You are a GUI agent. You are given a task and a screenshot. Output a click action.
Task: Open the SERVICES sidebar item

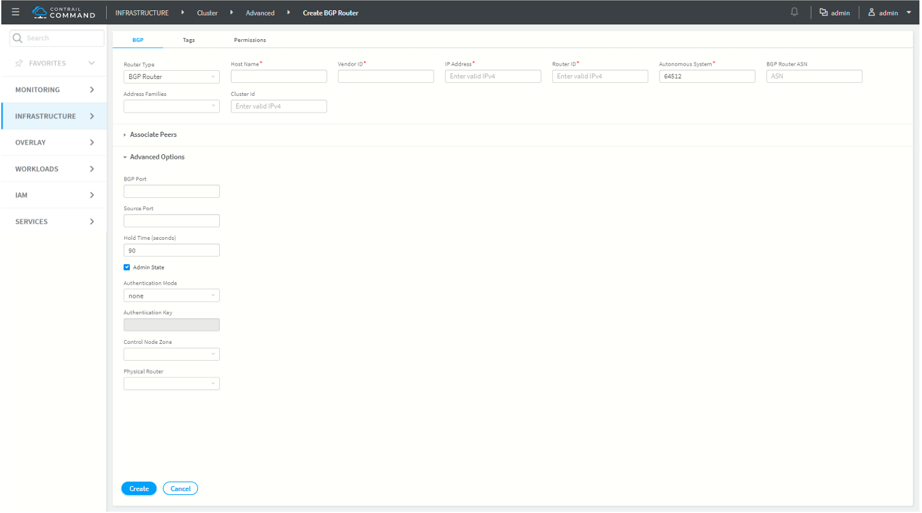click(53, 222)
